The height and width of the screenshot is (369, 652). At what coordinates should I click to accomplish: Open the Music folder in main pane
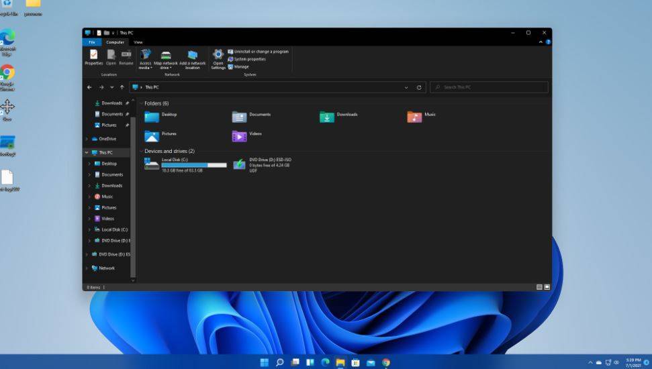pyautogui.click(x=421, y=117)
